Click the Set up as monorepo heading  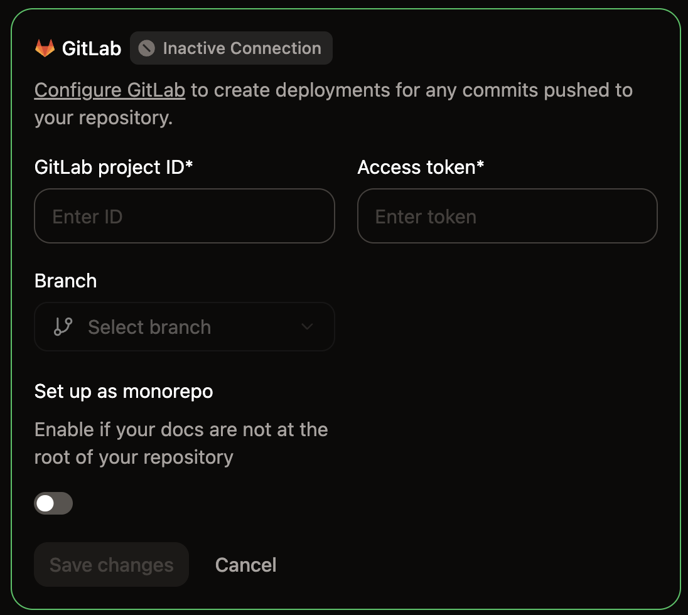pyautogui.click(x=124, y=391)
